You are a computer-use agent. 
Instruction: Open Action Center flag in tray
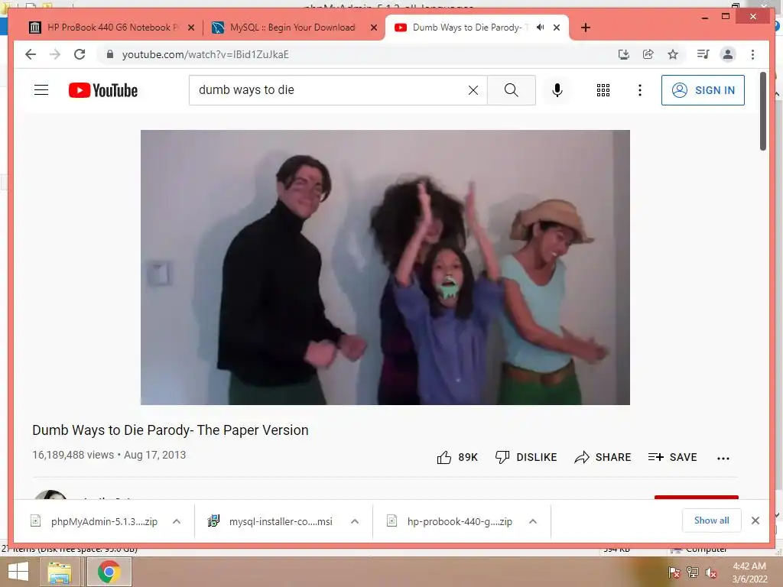[x=674, y=572]
